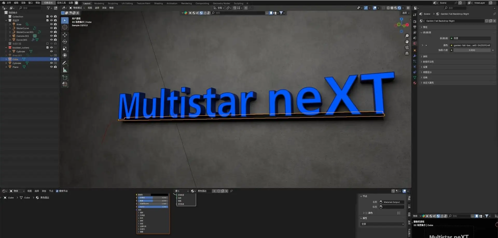Screen dimensions: 498x238
Task: Adjust the 强度/力度 0.800 slider
Action: click(x=472, y=50)
